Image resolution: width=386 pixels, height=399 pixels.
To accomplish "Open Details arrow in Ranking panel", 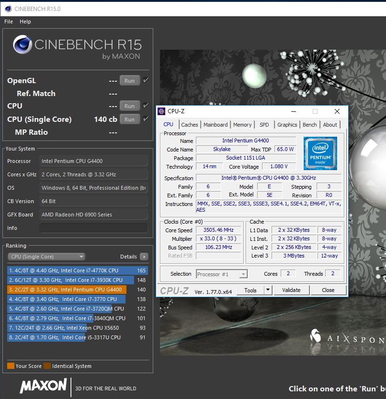I will click(x=144, y=257).
